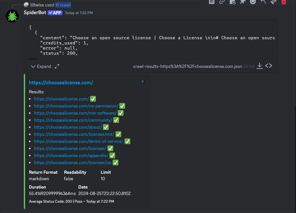Open the attachment in full view via diagonal arrows
This screenshot has height=213, width=296.
click(57, 66)
